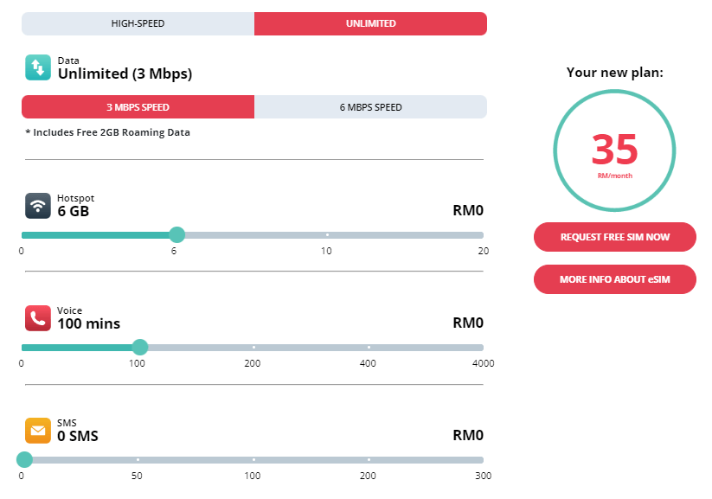Set Voice slider to 200 mins mark

click(x=253, y=347)
